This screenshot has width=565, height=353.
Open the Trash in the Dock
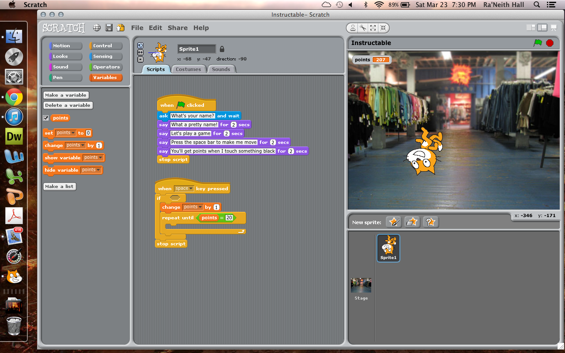pyautogui.click(x=14, y=326)
